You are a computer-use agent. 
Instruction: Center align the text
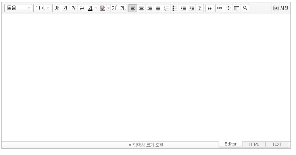[x=141, y=8]
